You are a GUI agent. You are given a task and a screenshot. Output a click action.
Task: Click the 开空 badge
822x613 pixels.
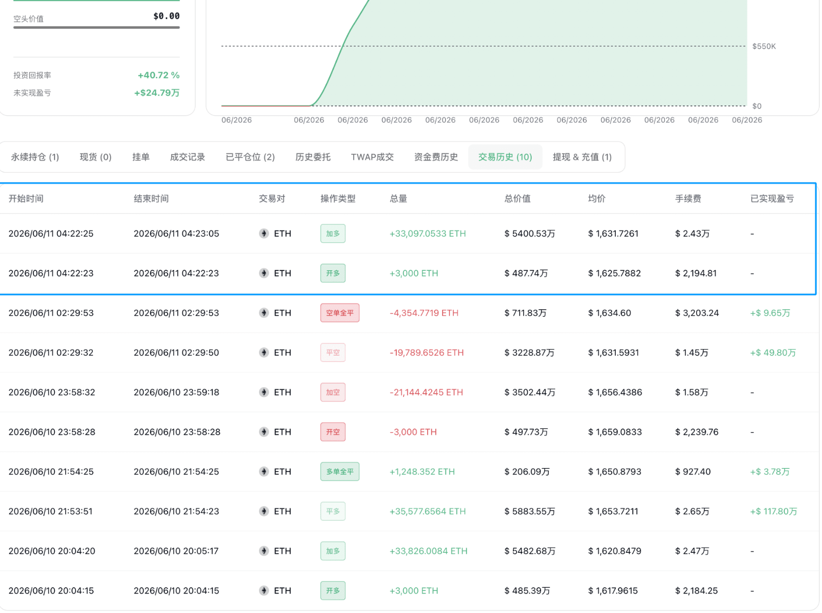point(333,432)
